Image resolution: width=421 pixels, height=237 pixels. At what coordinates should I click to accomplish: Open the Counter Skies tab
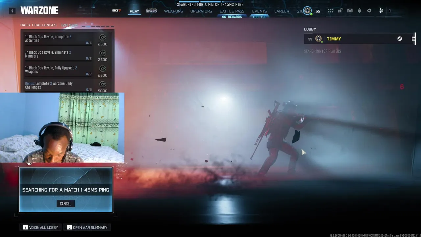[x=151, y=11]
